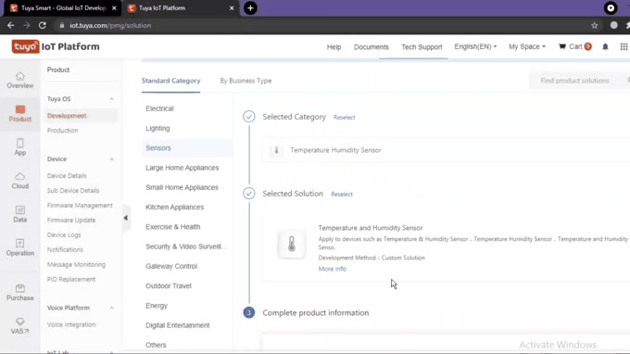Open the English(EN) language dropdown
The height and width of the screenshot is (354, 630).
[x=475, y=46]
